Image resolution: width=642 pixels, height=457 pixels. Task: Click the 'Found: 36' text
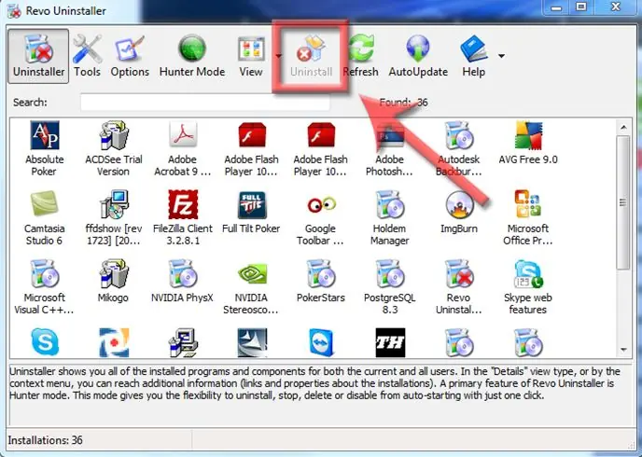click(403, 103)
